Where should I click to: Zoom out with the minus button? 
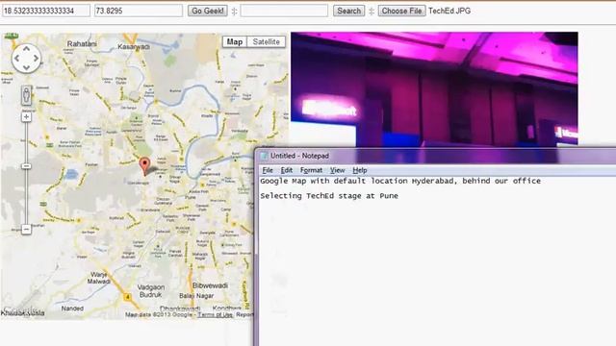click(26, 229)
